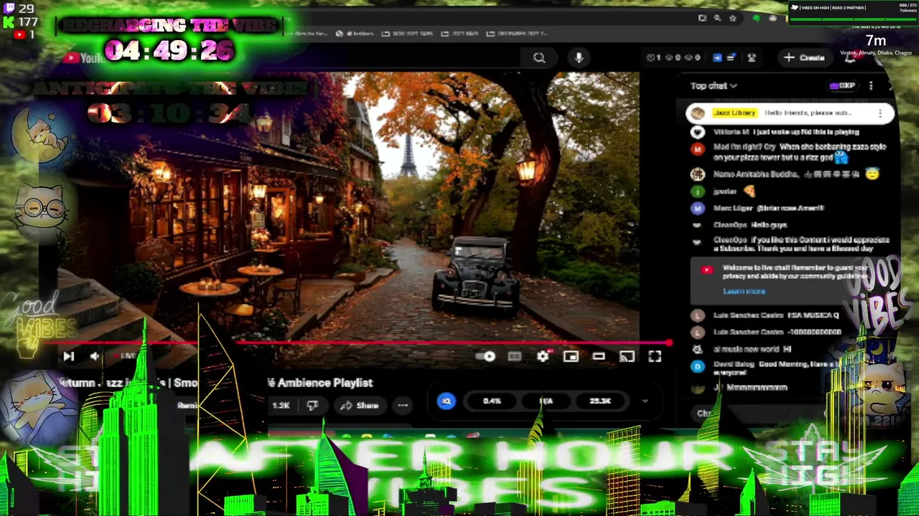Open the YouTube logo home link
Image resolution: width=919 pixels, height=516 pixels.
[84, 58]
